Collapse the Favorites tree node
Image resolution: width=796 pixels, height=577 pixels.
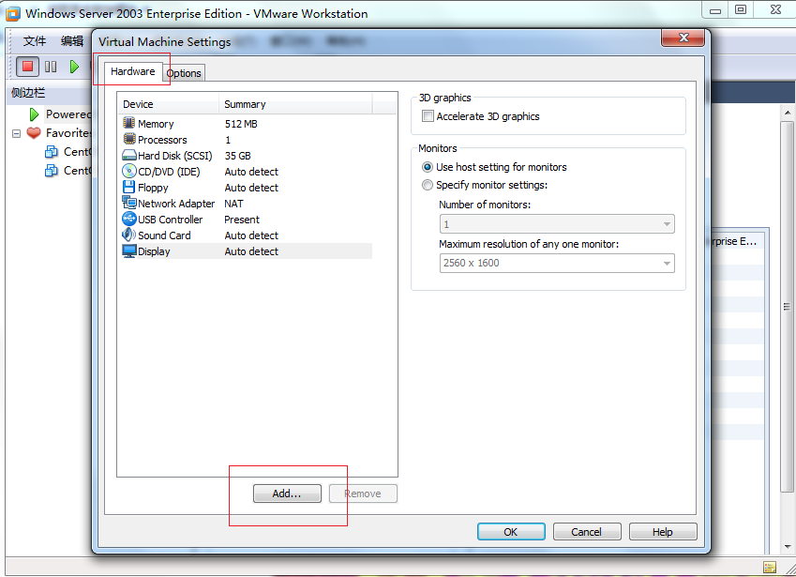point(16,133)
